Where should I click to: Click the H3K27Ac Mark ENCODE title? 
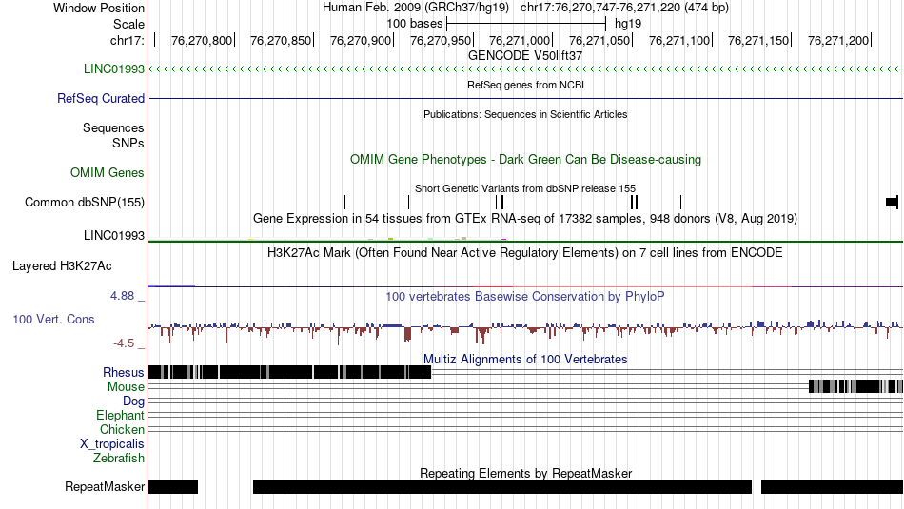[525, 252]
